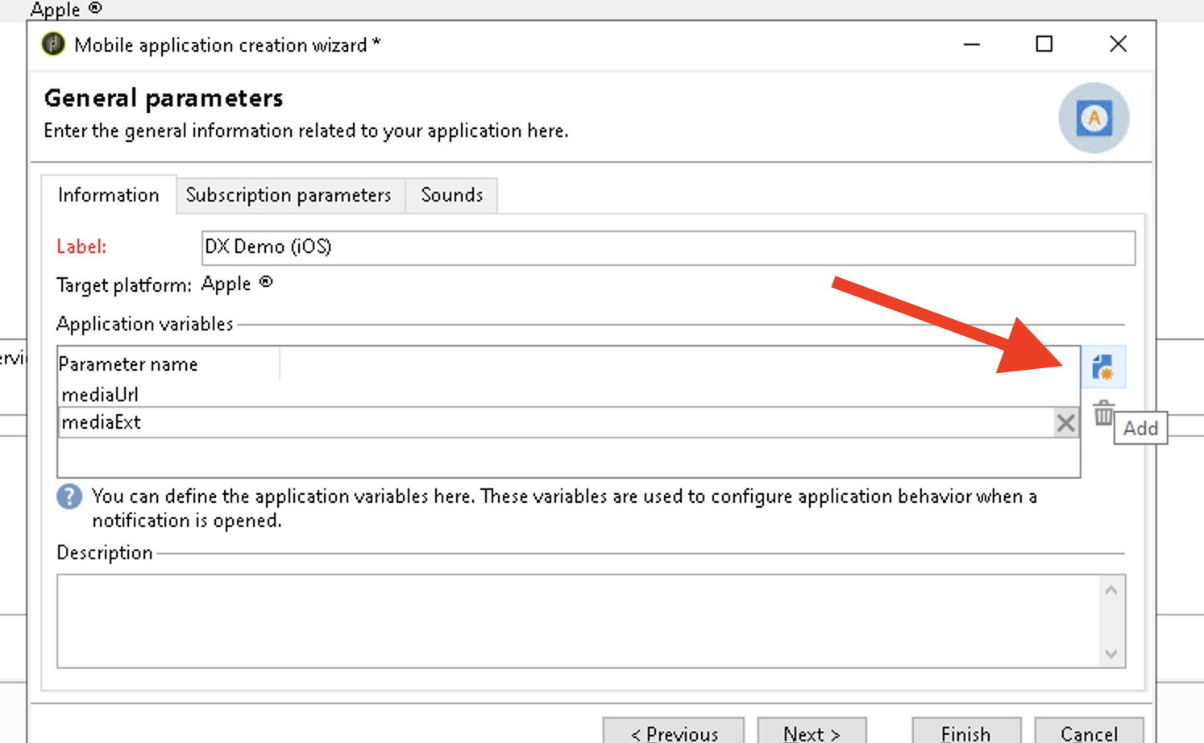Image resolution: width=1204 pixels, height=743 pixels.
Task: Click the wizard title bar app icon
Action: click(x=53, y=44)
